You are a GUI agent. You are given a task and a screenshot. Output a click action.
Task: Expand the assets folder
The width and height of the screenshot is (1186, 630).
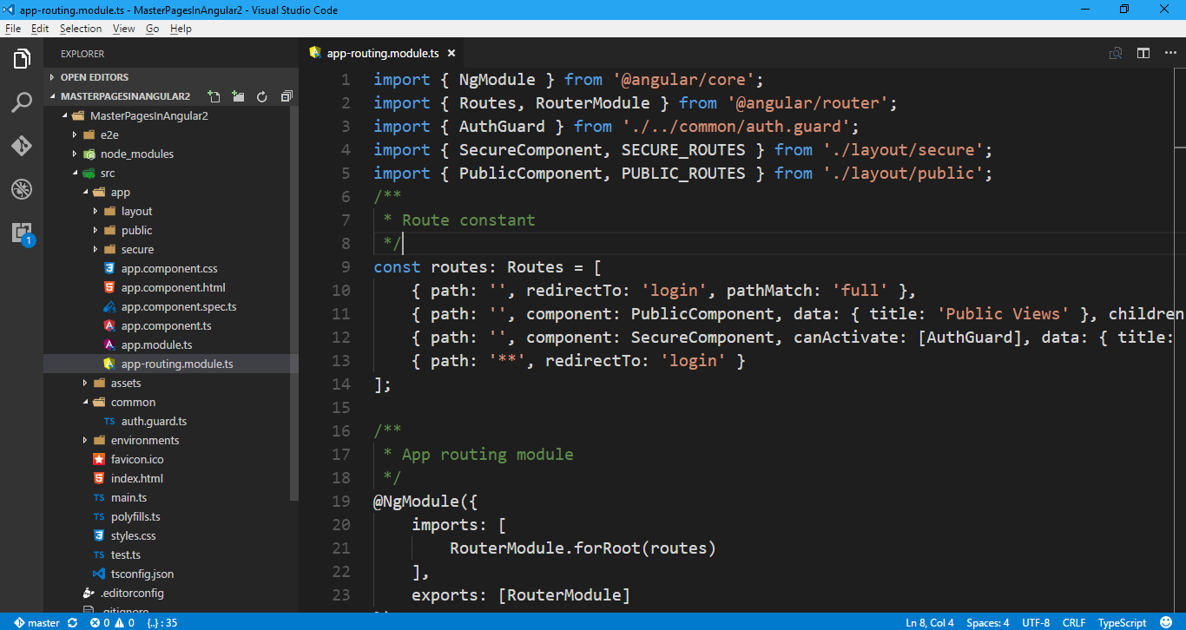(x=85, y=383)
